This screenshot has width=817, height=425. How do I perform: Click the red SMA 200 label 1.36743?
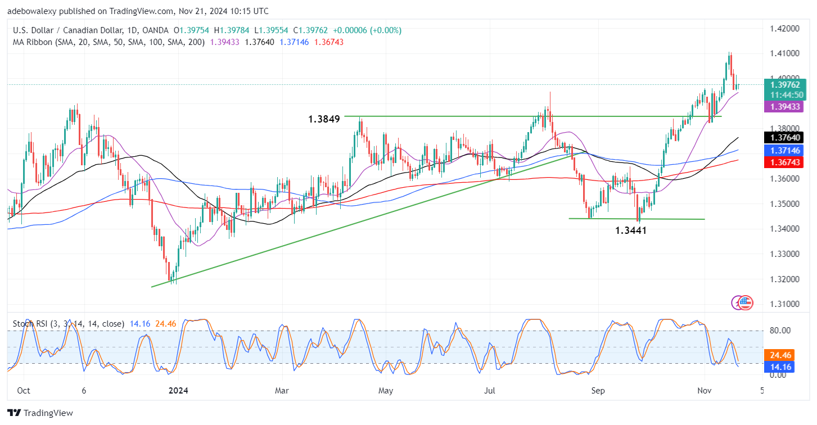785,162
